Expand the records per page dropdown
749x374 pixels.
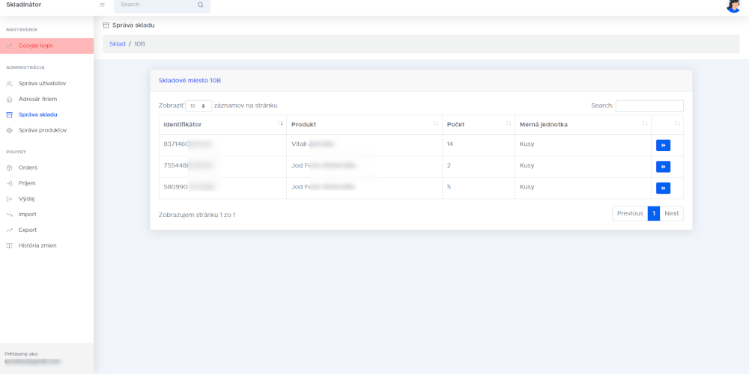coord(198,106)
